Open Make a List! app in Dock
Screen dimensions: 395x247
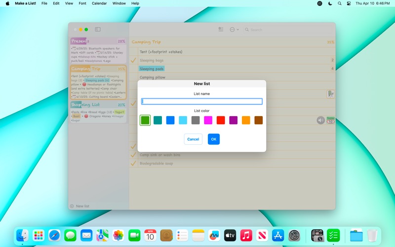click(x=333, y=236)
